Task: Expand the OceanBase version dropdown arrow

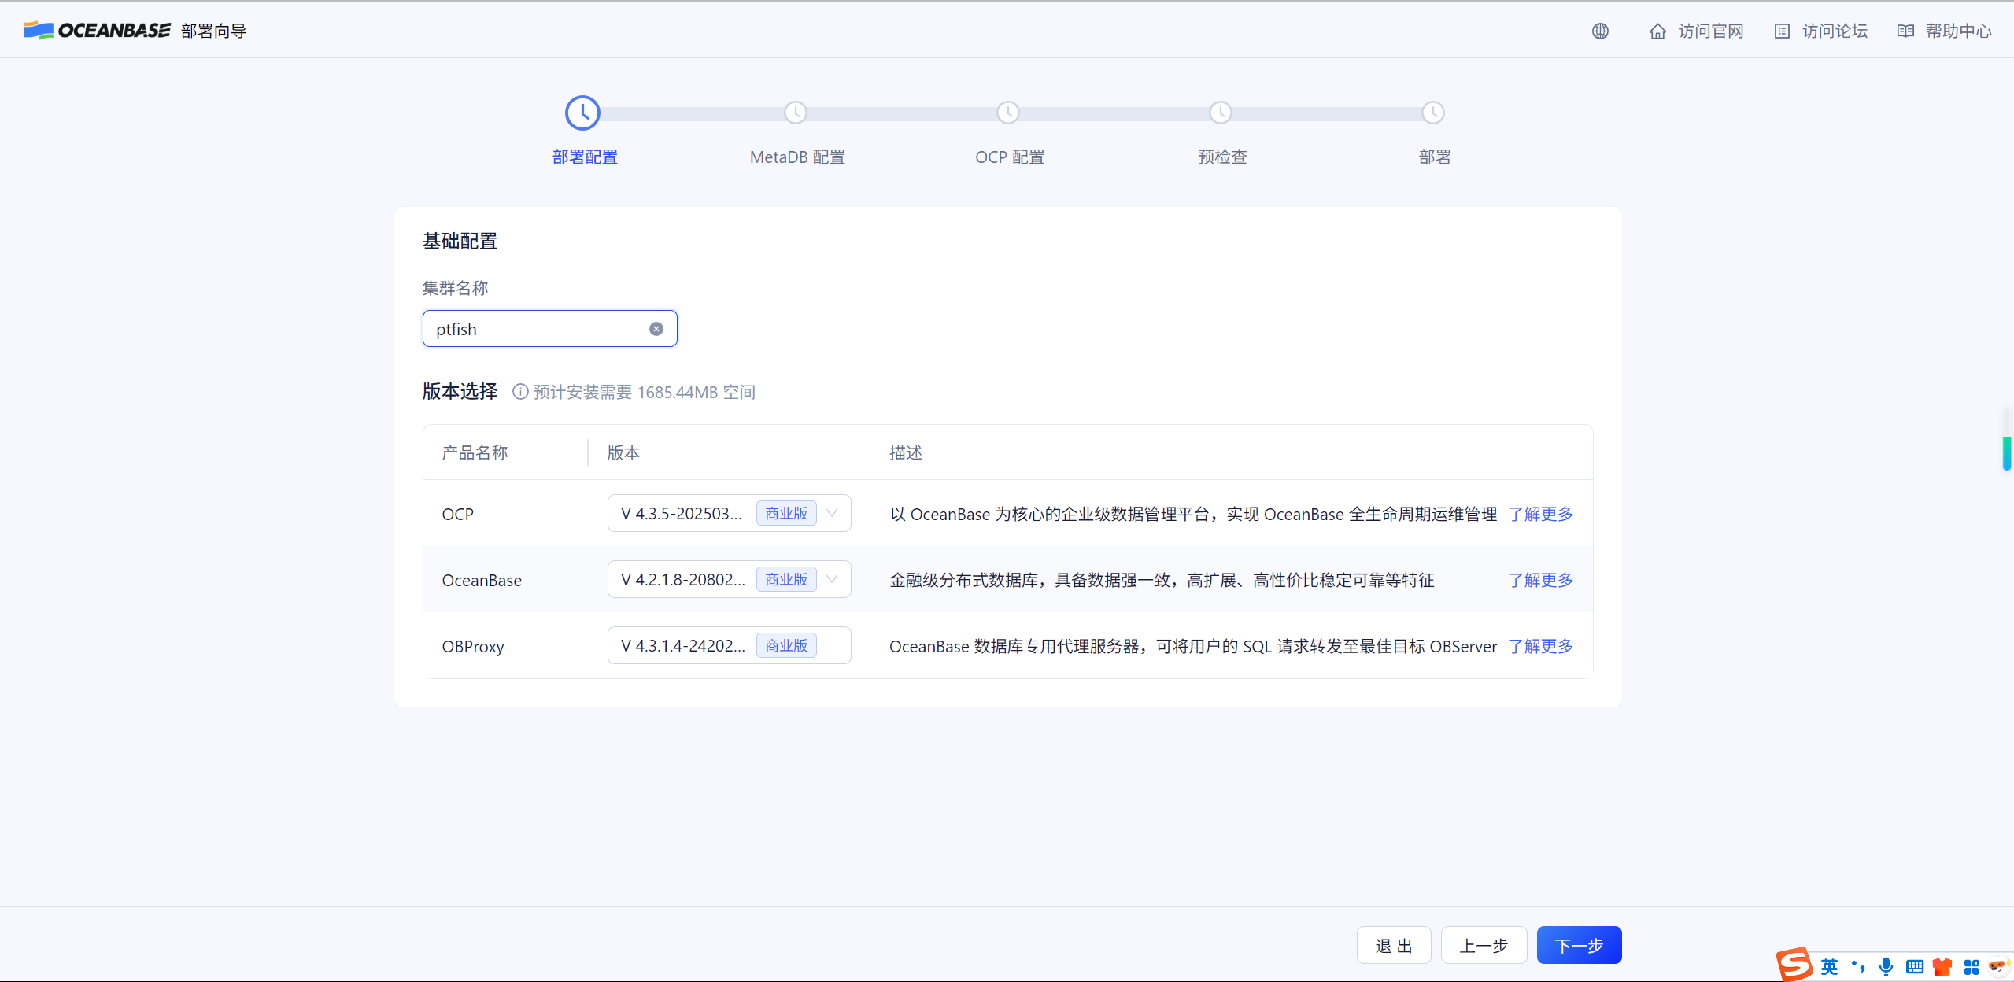Action: point(832,579)
